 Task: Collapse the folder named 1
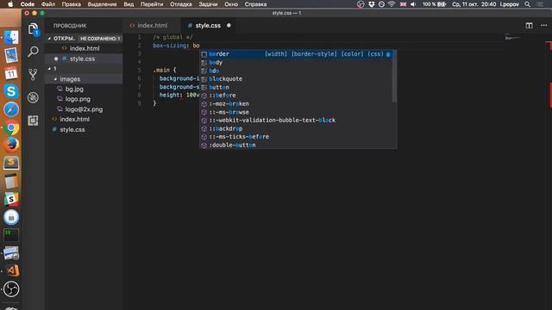click(x=49, y=69)
